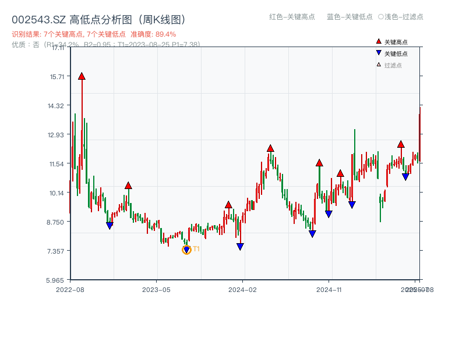Screen dimensions: 466x349
Task: Click the 蓝色-关键低点 header legend text
Action: coord(350,17)
